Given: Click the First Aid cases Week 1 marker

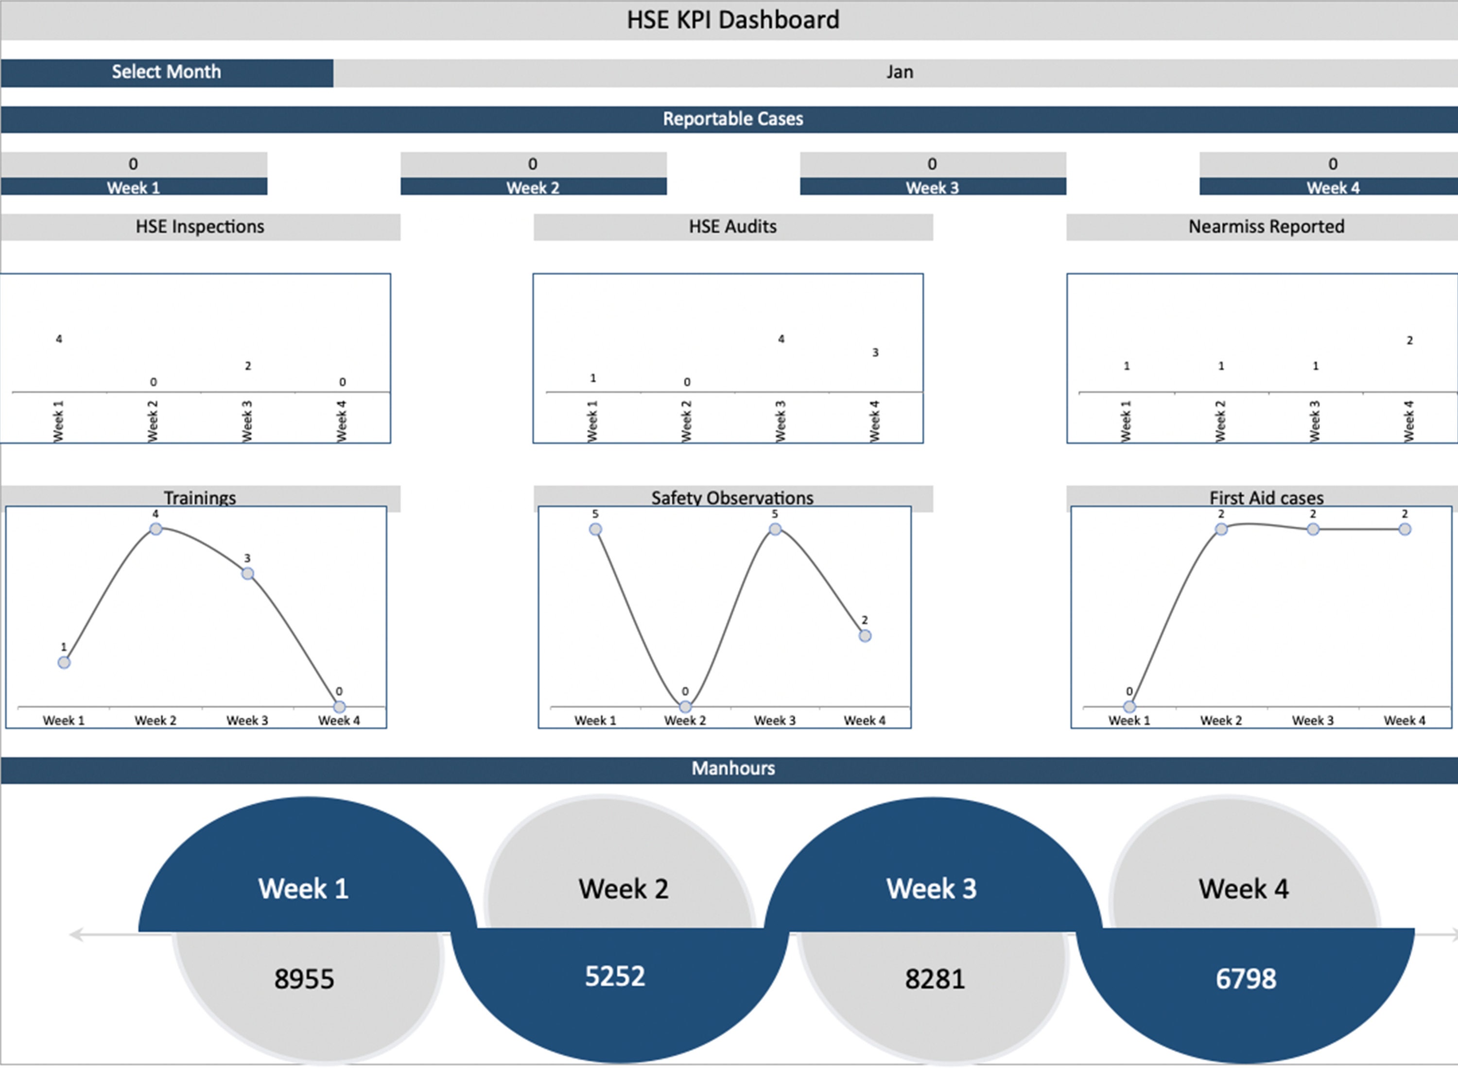Looking at the screenshot, I should 1129,706.
